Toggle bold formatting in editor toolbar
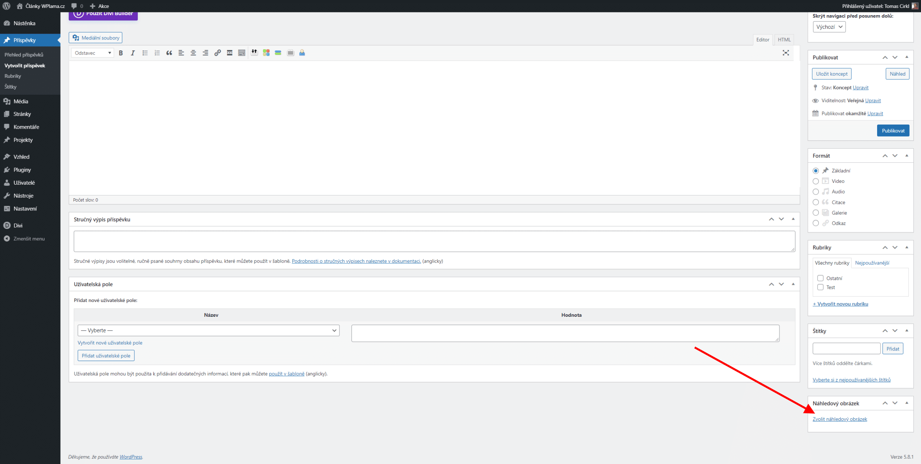The image size is (921, 464). (x=121, y=53)
